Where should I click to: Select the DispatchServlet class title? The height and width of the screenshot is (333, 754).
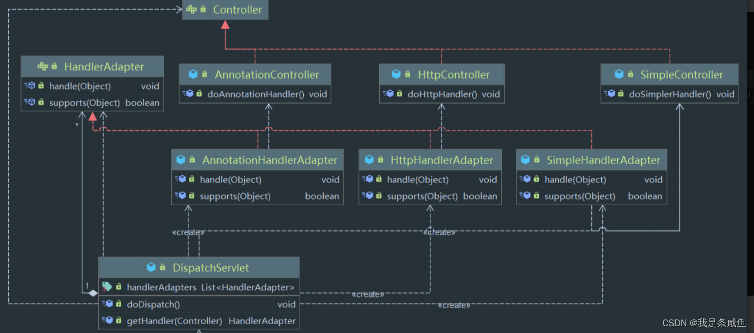point(211,268)
